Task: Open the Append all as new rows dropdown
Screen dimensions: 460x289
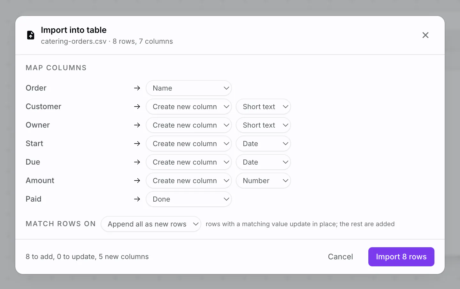Action: (151, 224)
